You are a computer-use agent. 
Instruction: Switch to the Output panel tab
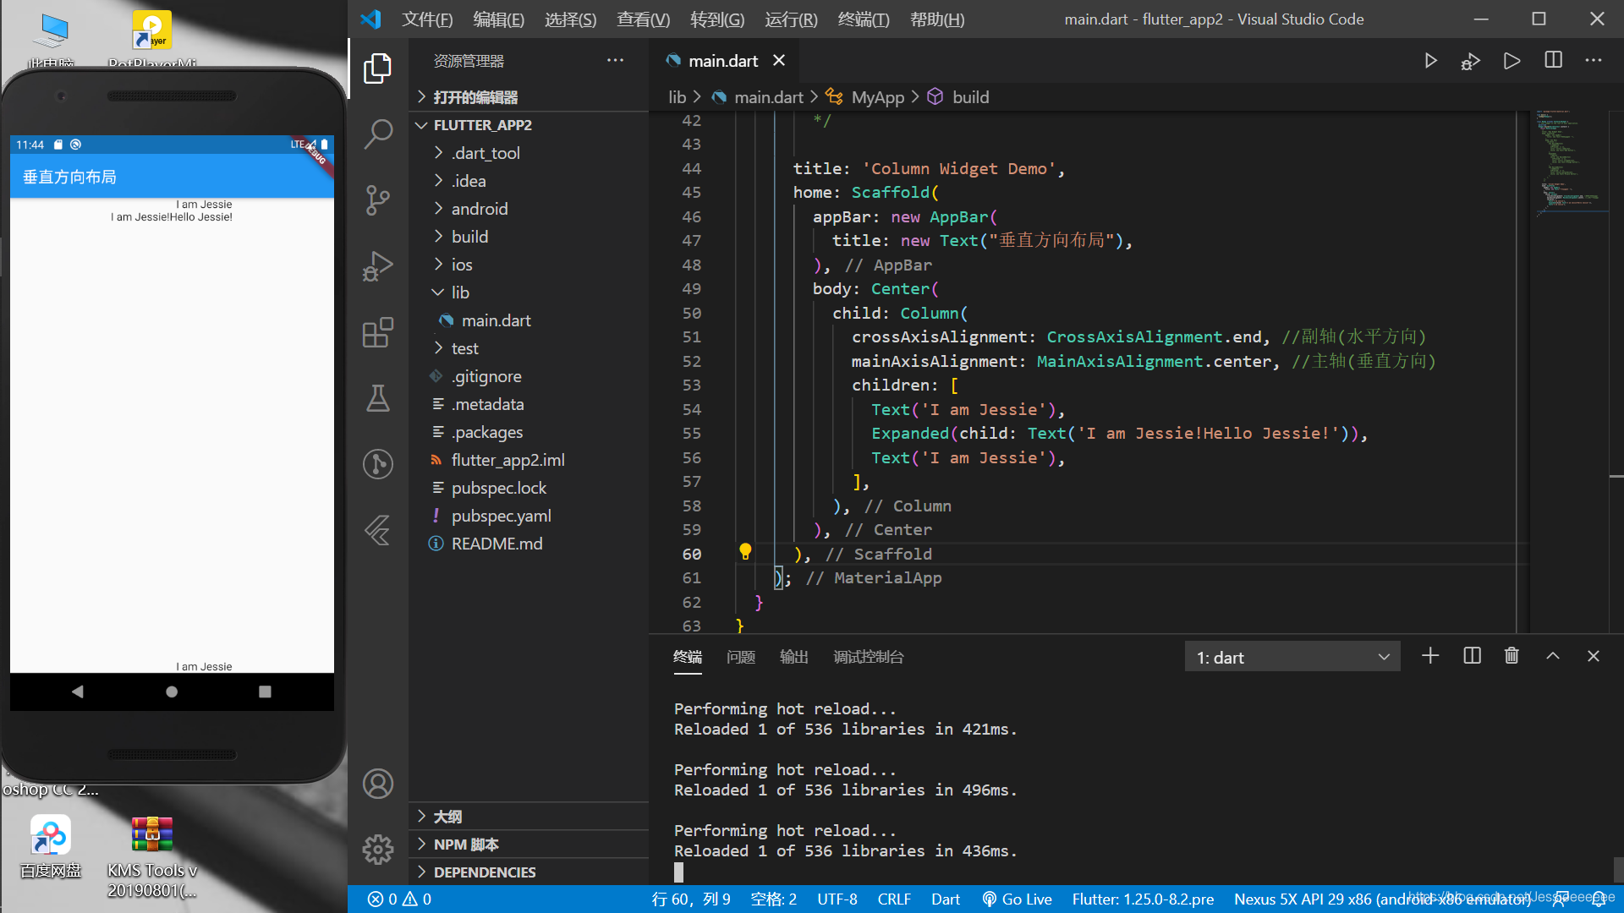[x=793, y=657]
